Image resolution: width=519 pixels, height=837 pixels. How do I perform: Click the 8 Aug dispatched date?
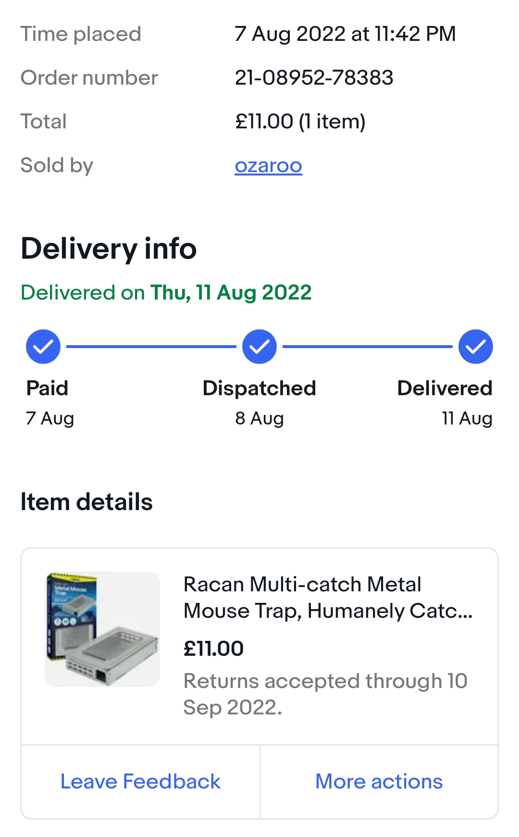259,418
